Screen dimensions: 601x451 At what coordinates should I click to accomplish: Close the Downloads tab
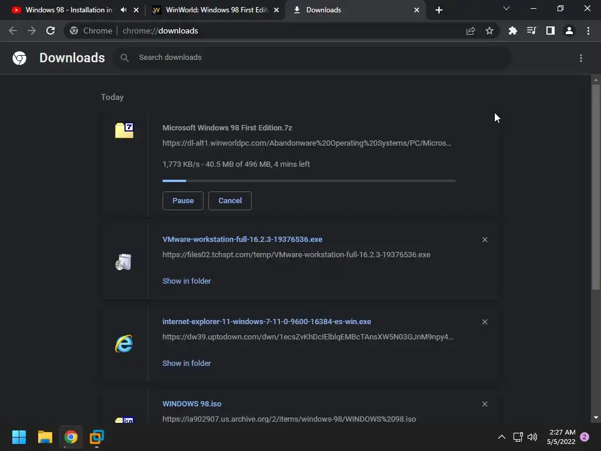point(417,10)
